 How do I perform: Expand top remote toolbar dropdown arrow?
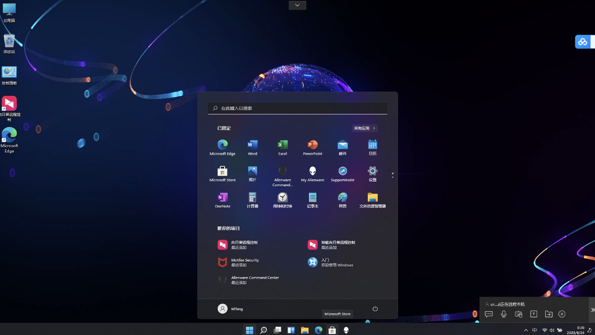[x=297, y=5]
